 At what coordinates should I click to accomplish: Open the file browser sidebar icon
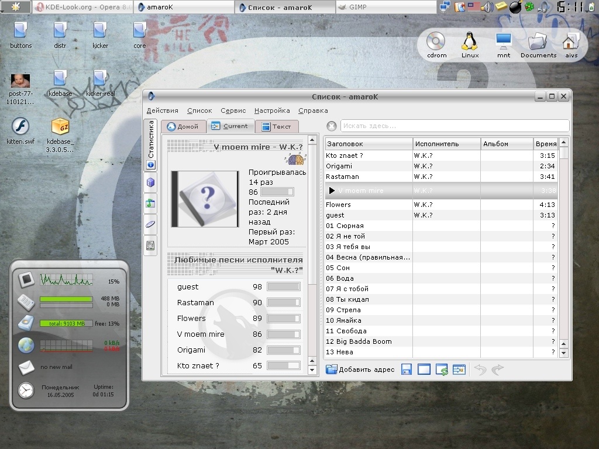click(150, 246)
